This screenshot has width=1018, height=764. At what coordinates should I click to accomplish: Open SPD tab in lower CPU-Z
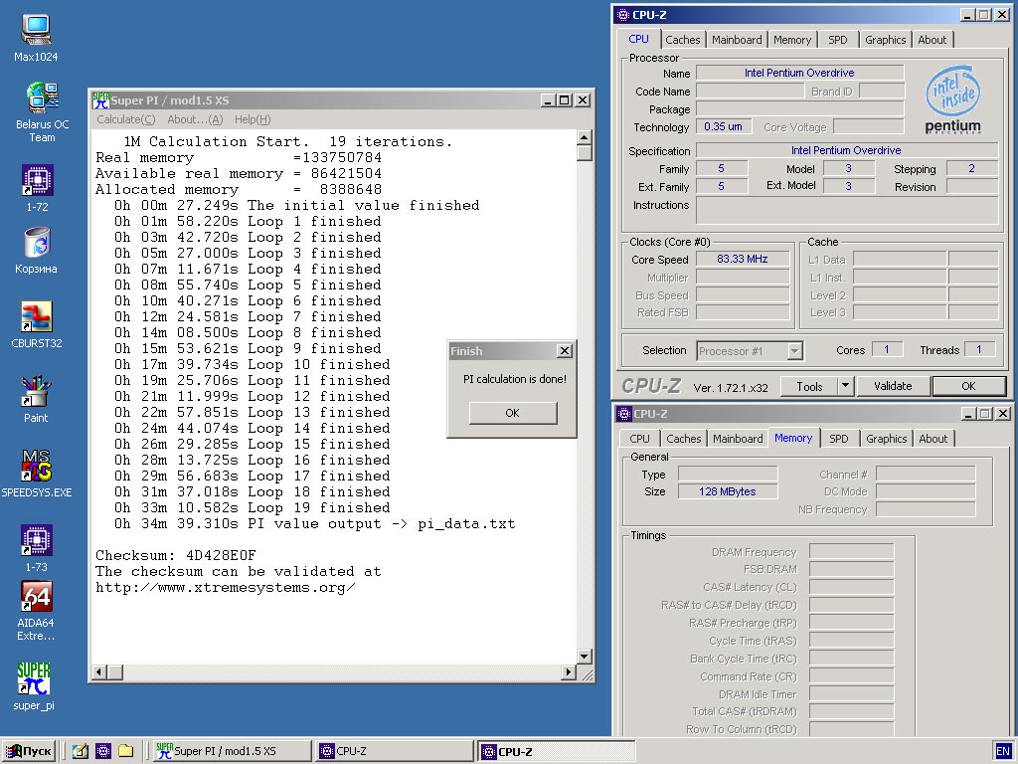pyautogui.click(x=839, y=439)
